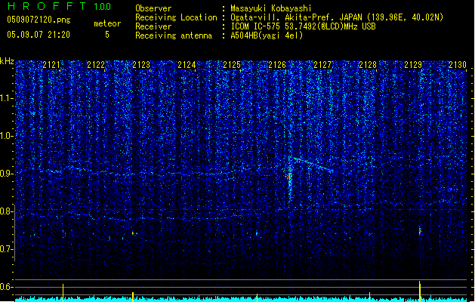
Task: Click the date stamp 05.09.07 21:20
Action: tap(39, 35)
